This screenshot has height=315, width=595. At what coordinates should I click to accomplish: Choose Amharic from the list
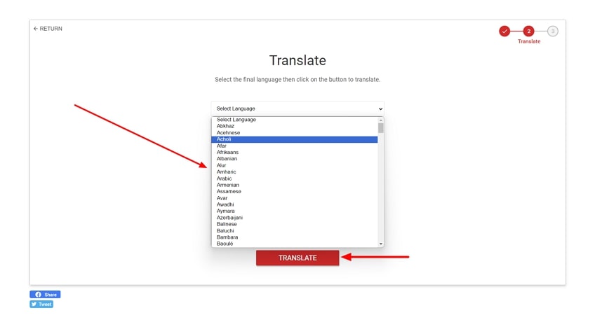click(x=295, y=171)
